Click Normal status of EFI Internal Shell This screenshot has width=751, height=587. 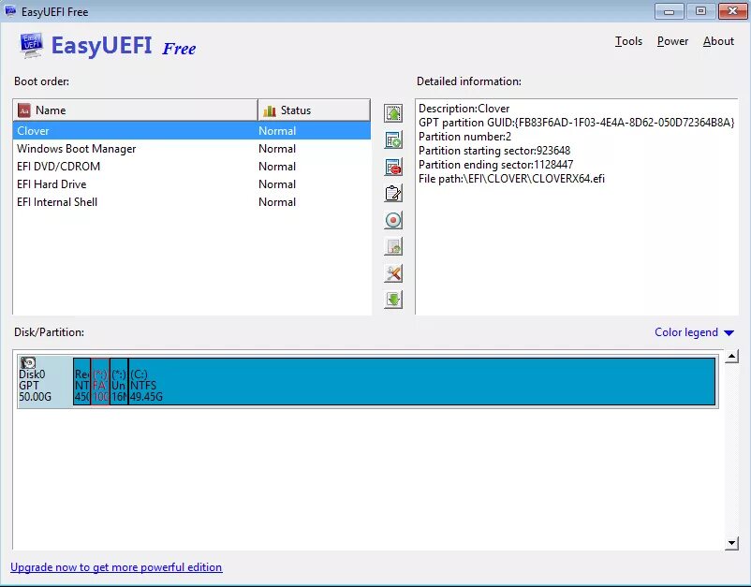277,202
